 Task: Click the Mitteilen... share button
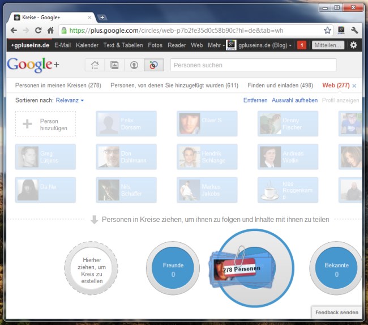pos(328,45)
